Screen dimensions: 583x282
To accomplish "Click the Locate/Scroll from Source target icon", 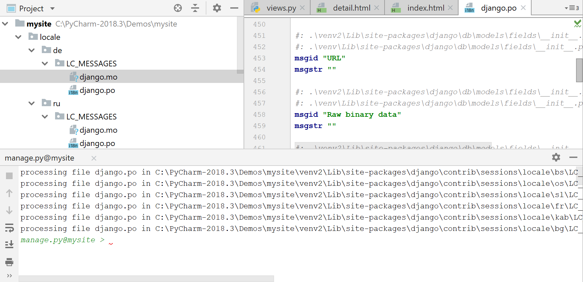I will [x=178, y=8].
